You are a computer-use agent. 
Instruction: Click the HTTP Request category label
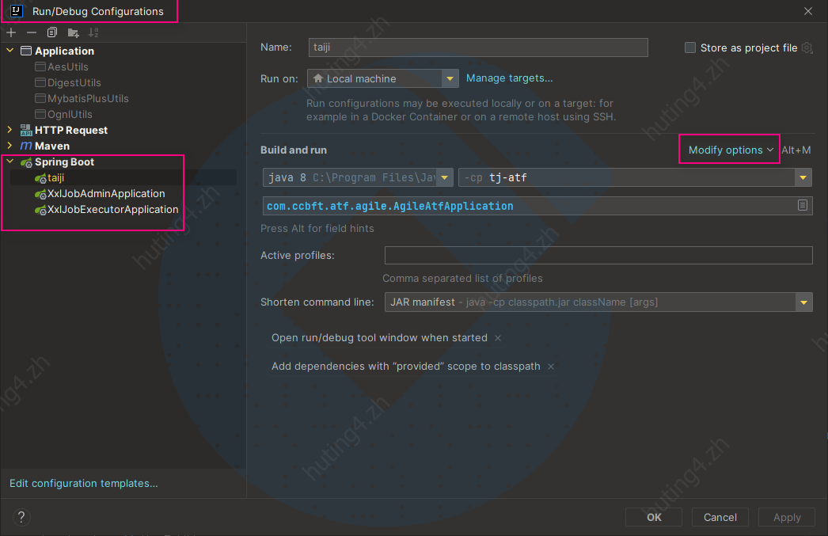71,130
